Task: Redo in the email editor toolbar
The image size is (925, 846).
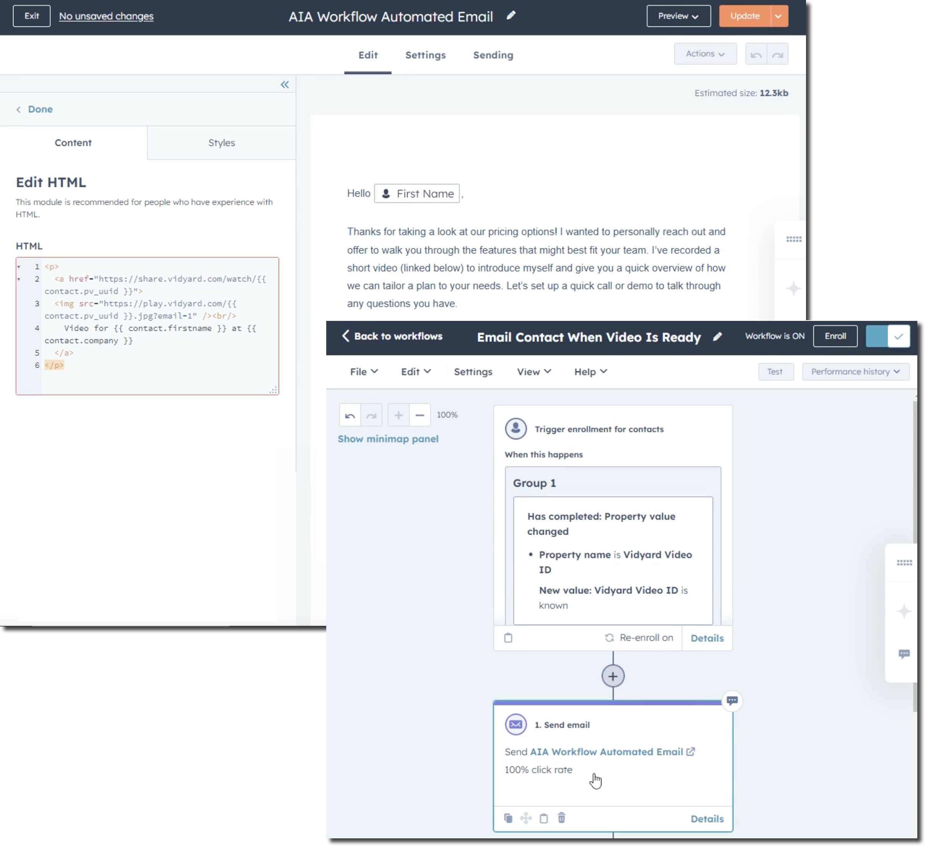Action: tap(777, 55)
